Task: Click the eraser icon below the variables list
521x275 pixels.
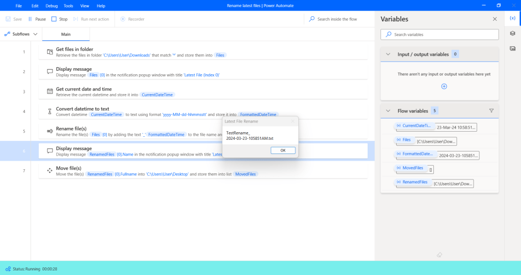Action: [440, 254]
